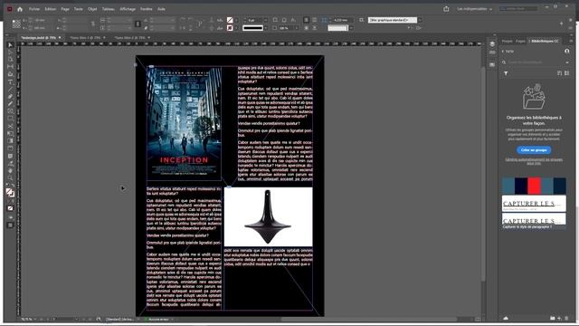The width and height of the screenshot is (579, 326).
Task: Open the object style dropdown in control bar
Action: [420, 20]
